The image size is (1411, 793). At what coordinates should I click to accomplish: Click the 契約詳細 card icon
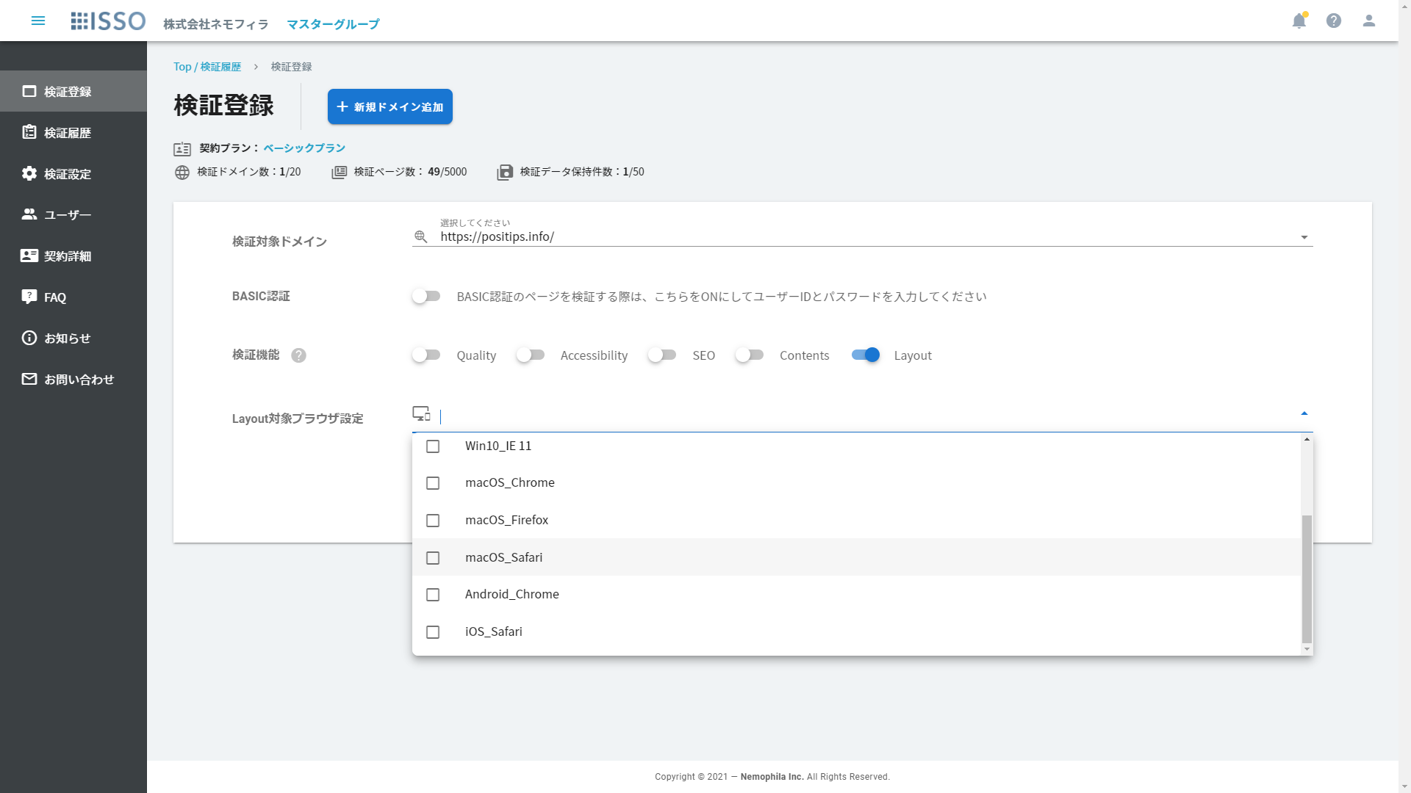click(29, 256)
